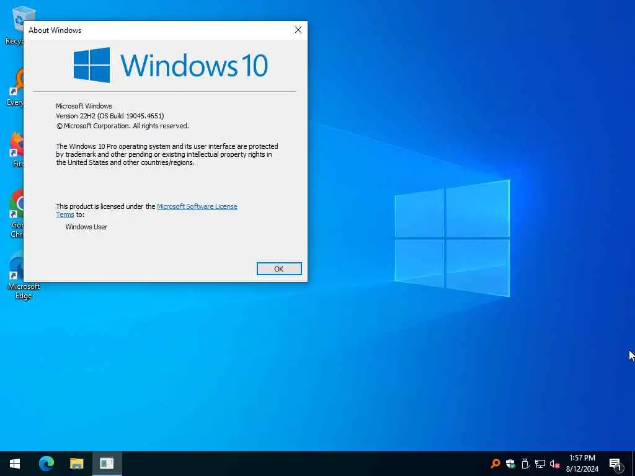Click the About Windows title bar text

[55, 30]
